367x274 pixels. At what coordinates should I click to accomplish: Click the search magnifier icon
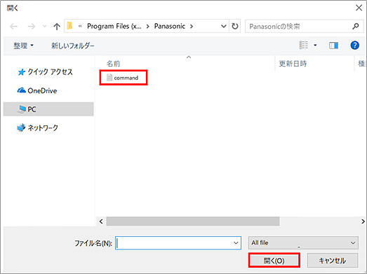(356, 26)
